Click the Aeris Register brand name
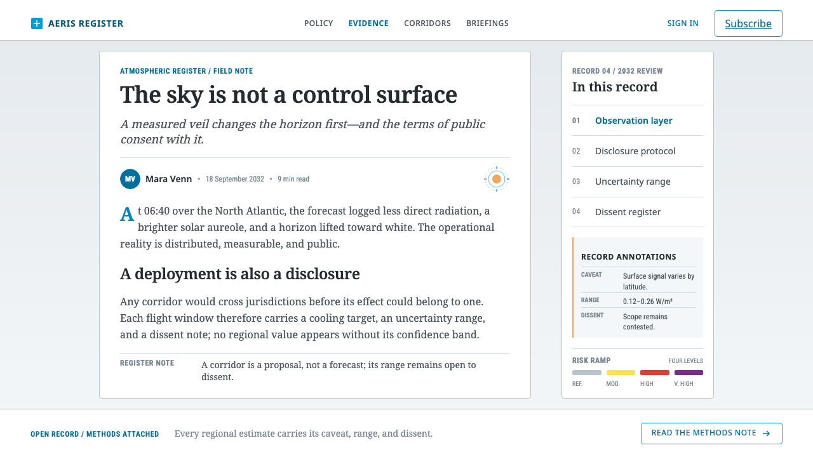 click(x=86, y=23)
